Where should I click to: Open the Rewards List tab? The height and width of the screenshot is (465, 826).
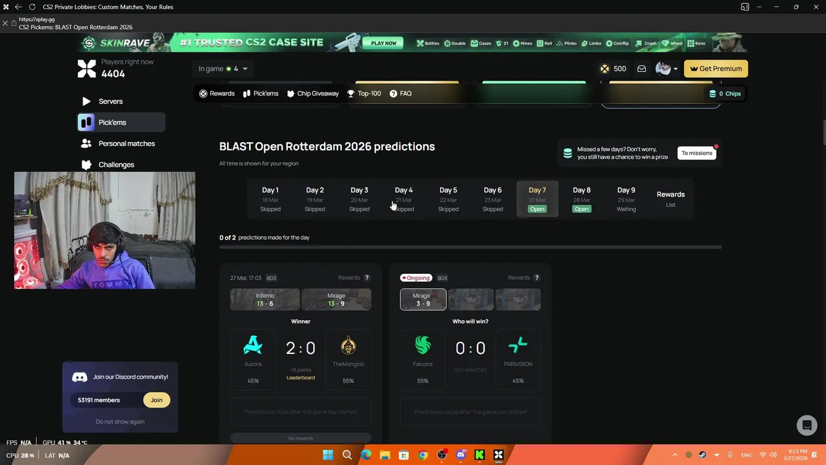click(670, 199)
